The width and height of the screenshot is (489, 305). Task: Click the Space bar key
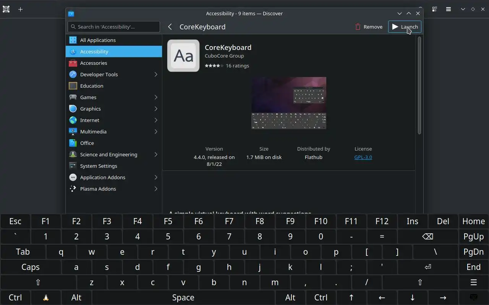(x=183, y=297)
